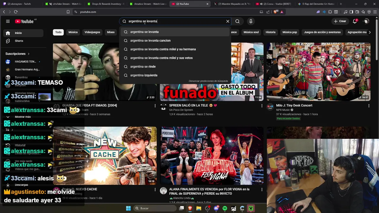The image size is (379, 213).
Task: Open more options for SPREEN SALIÓ EN LA TELE
Action: tap(262, 106)
